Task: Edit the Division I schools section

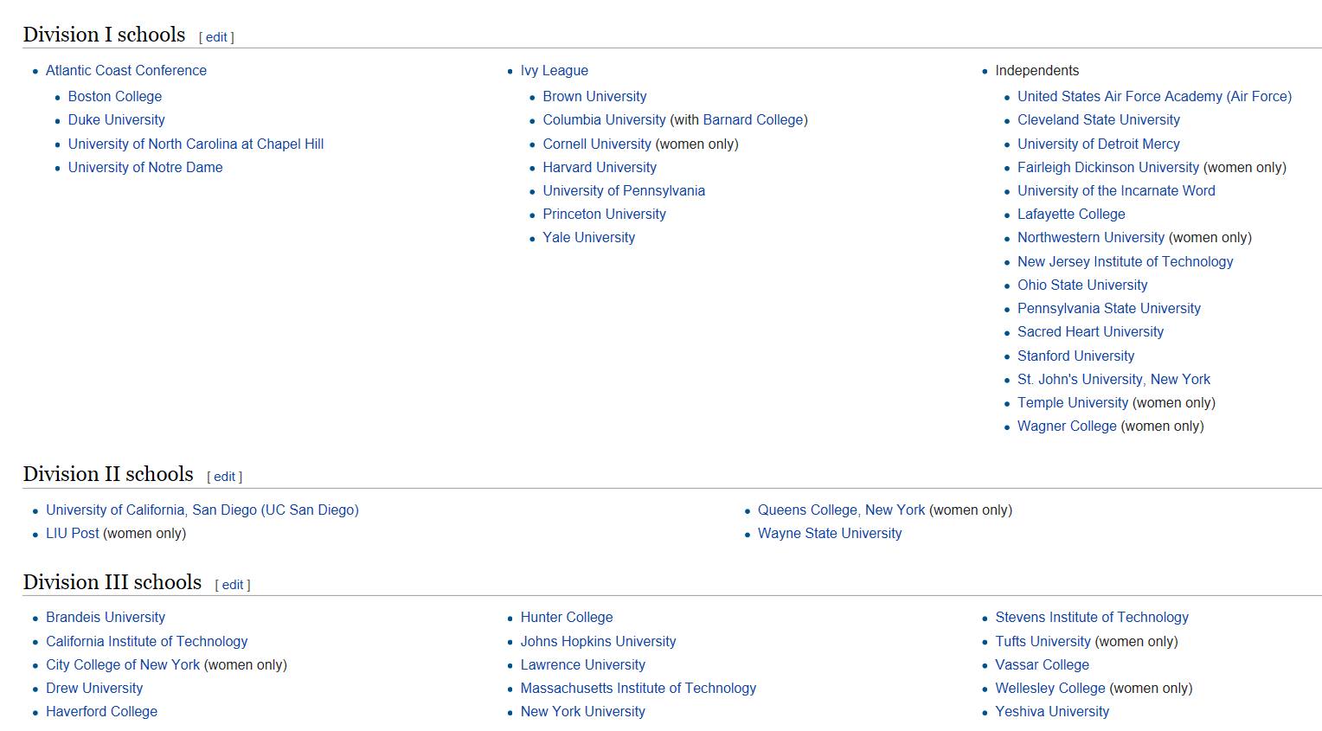Action: (x=216, y=37)
